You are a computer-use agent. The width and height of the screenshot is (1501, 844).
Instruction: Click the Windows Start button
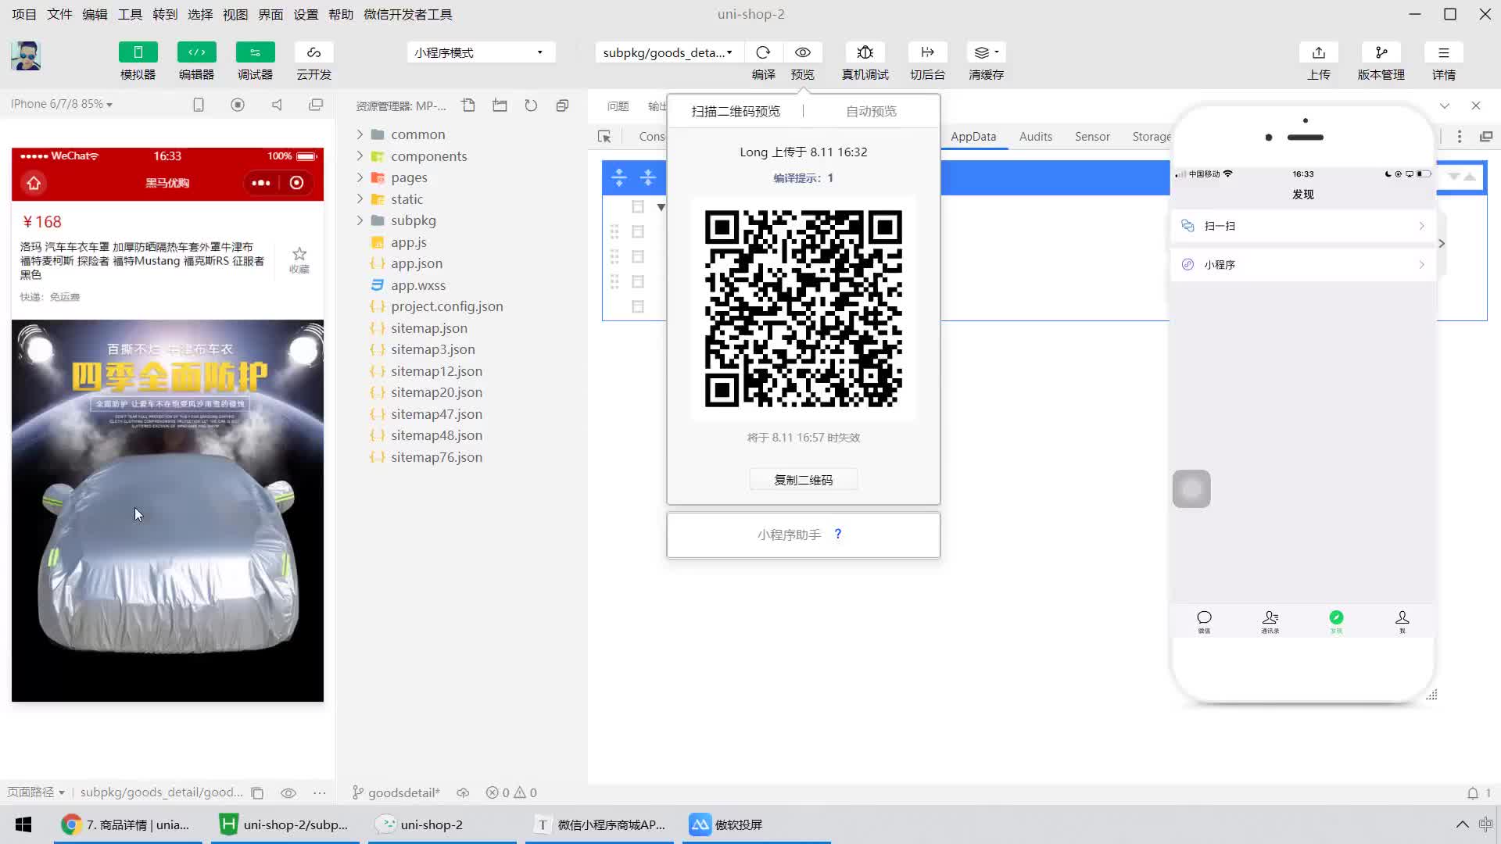coord(23,824)
